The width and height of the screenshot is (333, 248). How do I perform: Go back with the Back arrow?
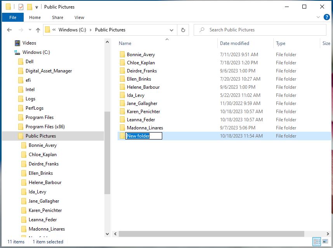point(9,30)
